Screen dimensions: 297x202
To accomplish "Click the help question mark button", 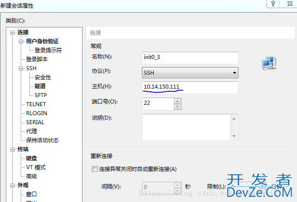I will 273,4.
